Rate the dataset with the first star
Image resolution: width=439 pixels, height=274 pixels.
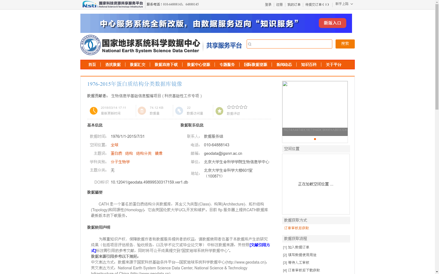click(x=229, y=107)
